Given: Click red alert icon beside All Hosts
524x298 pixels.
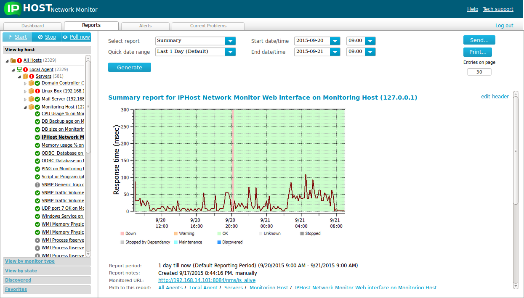Looking at the screenshot, I should point(19,61).
